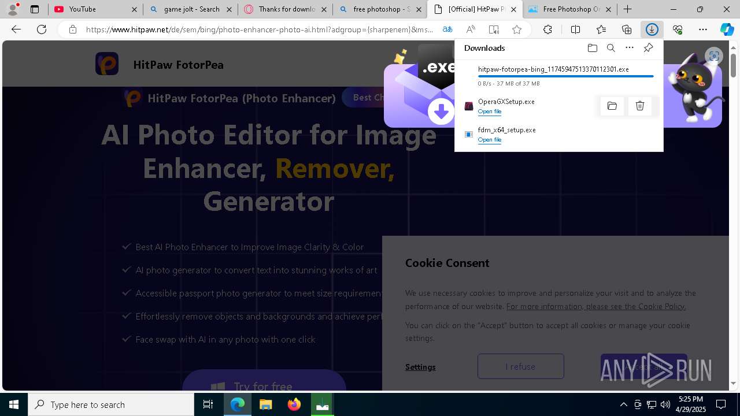Image resolution: width=740 pixels, height=416 pixels.
Task: Show hidden system tray icons
Action: coord(623,404)
